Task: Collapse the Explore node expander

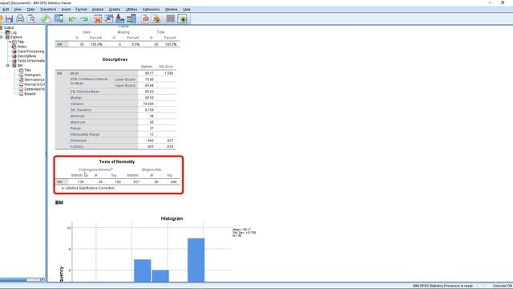Action: (x=2, y=37)
